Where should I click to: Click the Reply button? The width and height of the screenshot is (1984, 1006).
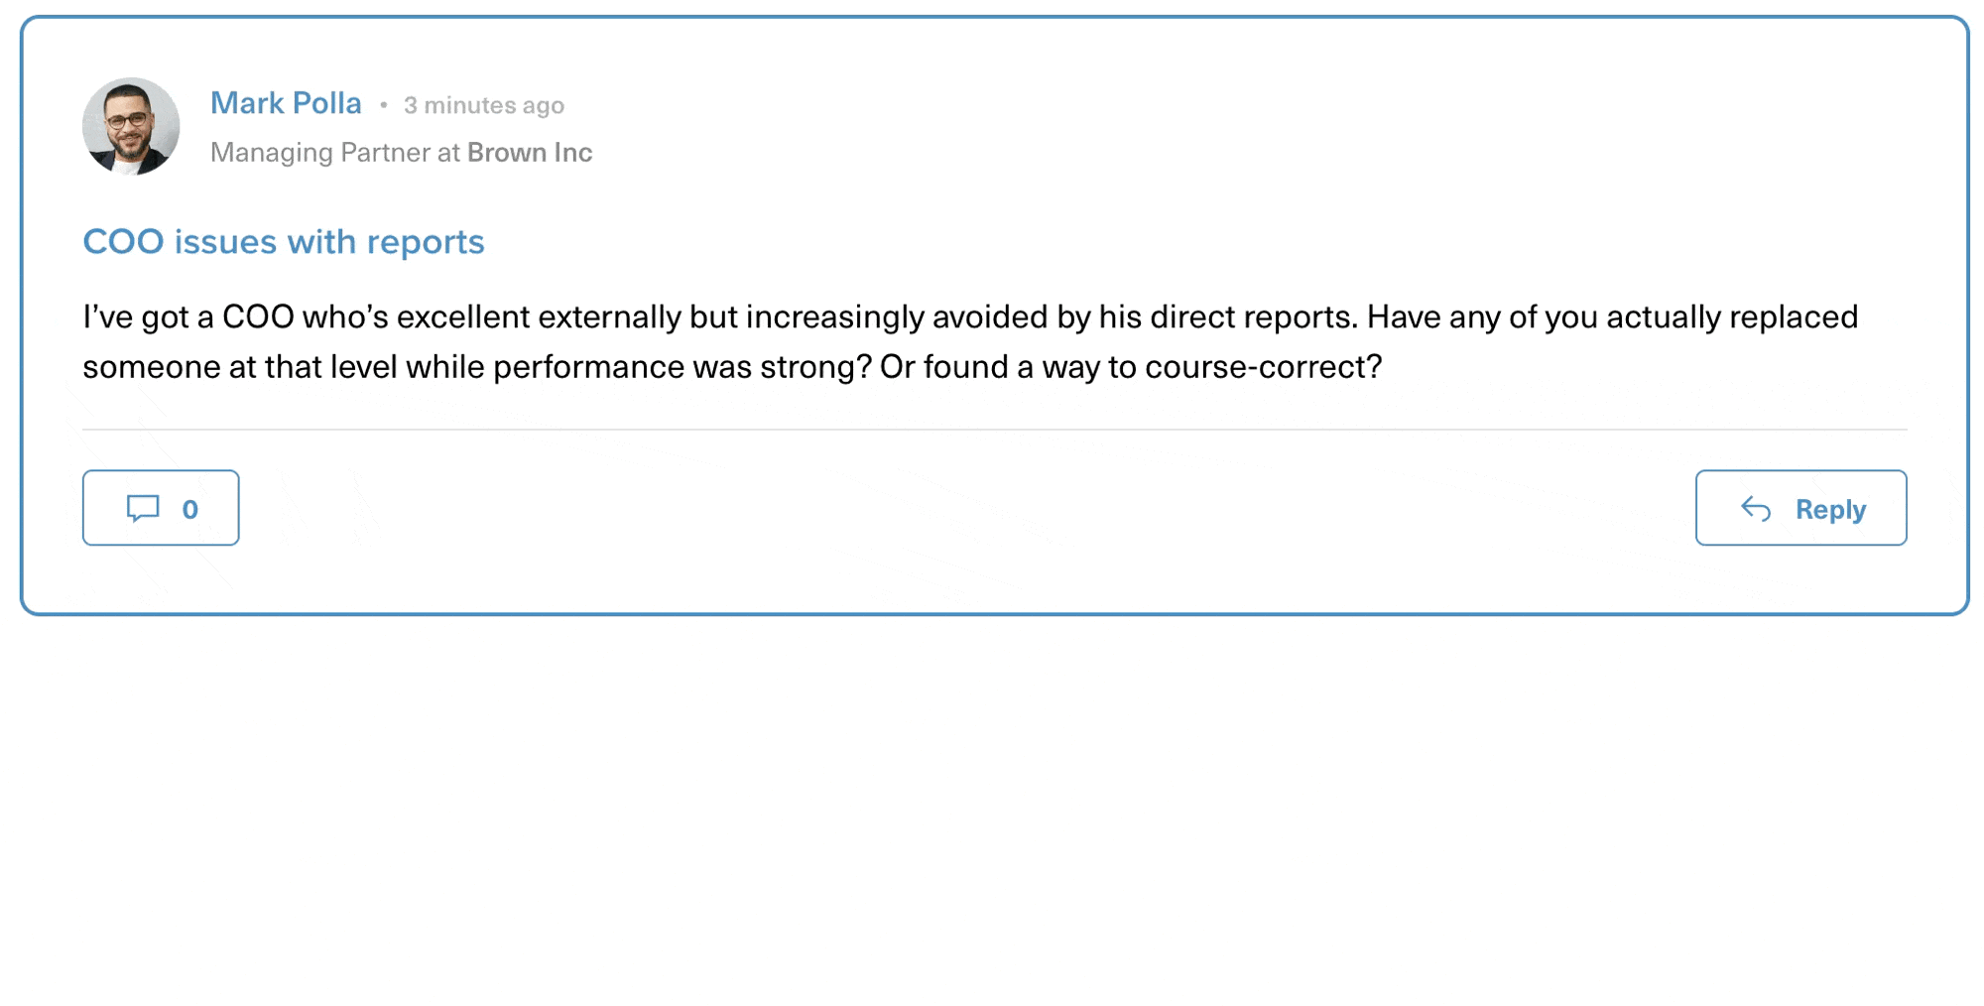pos(1800,508)
